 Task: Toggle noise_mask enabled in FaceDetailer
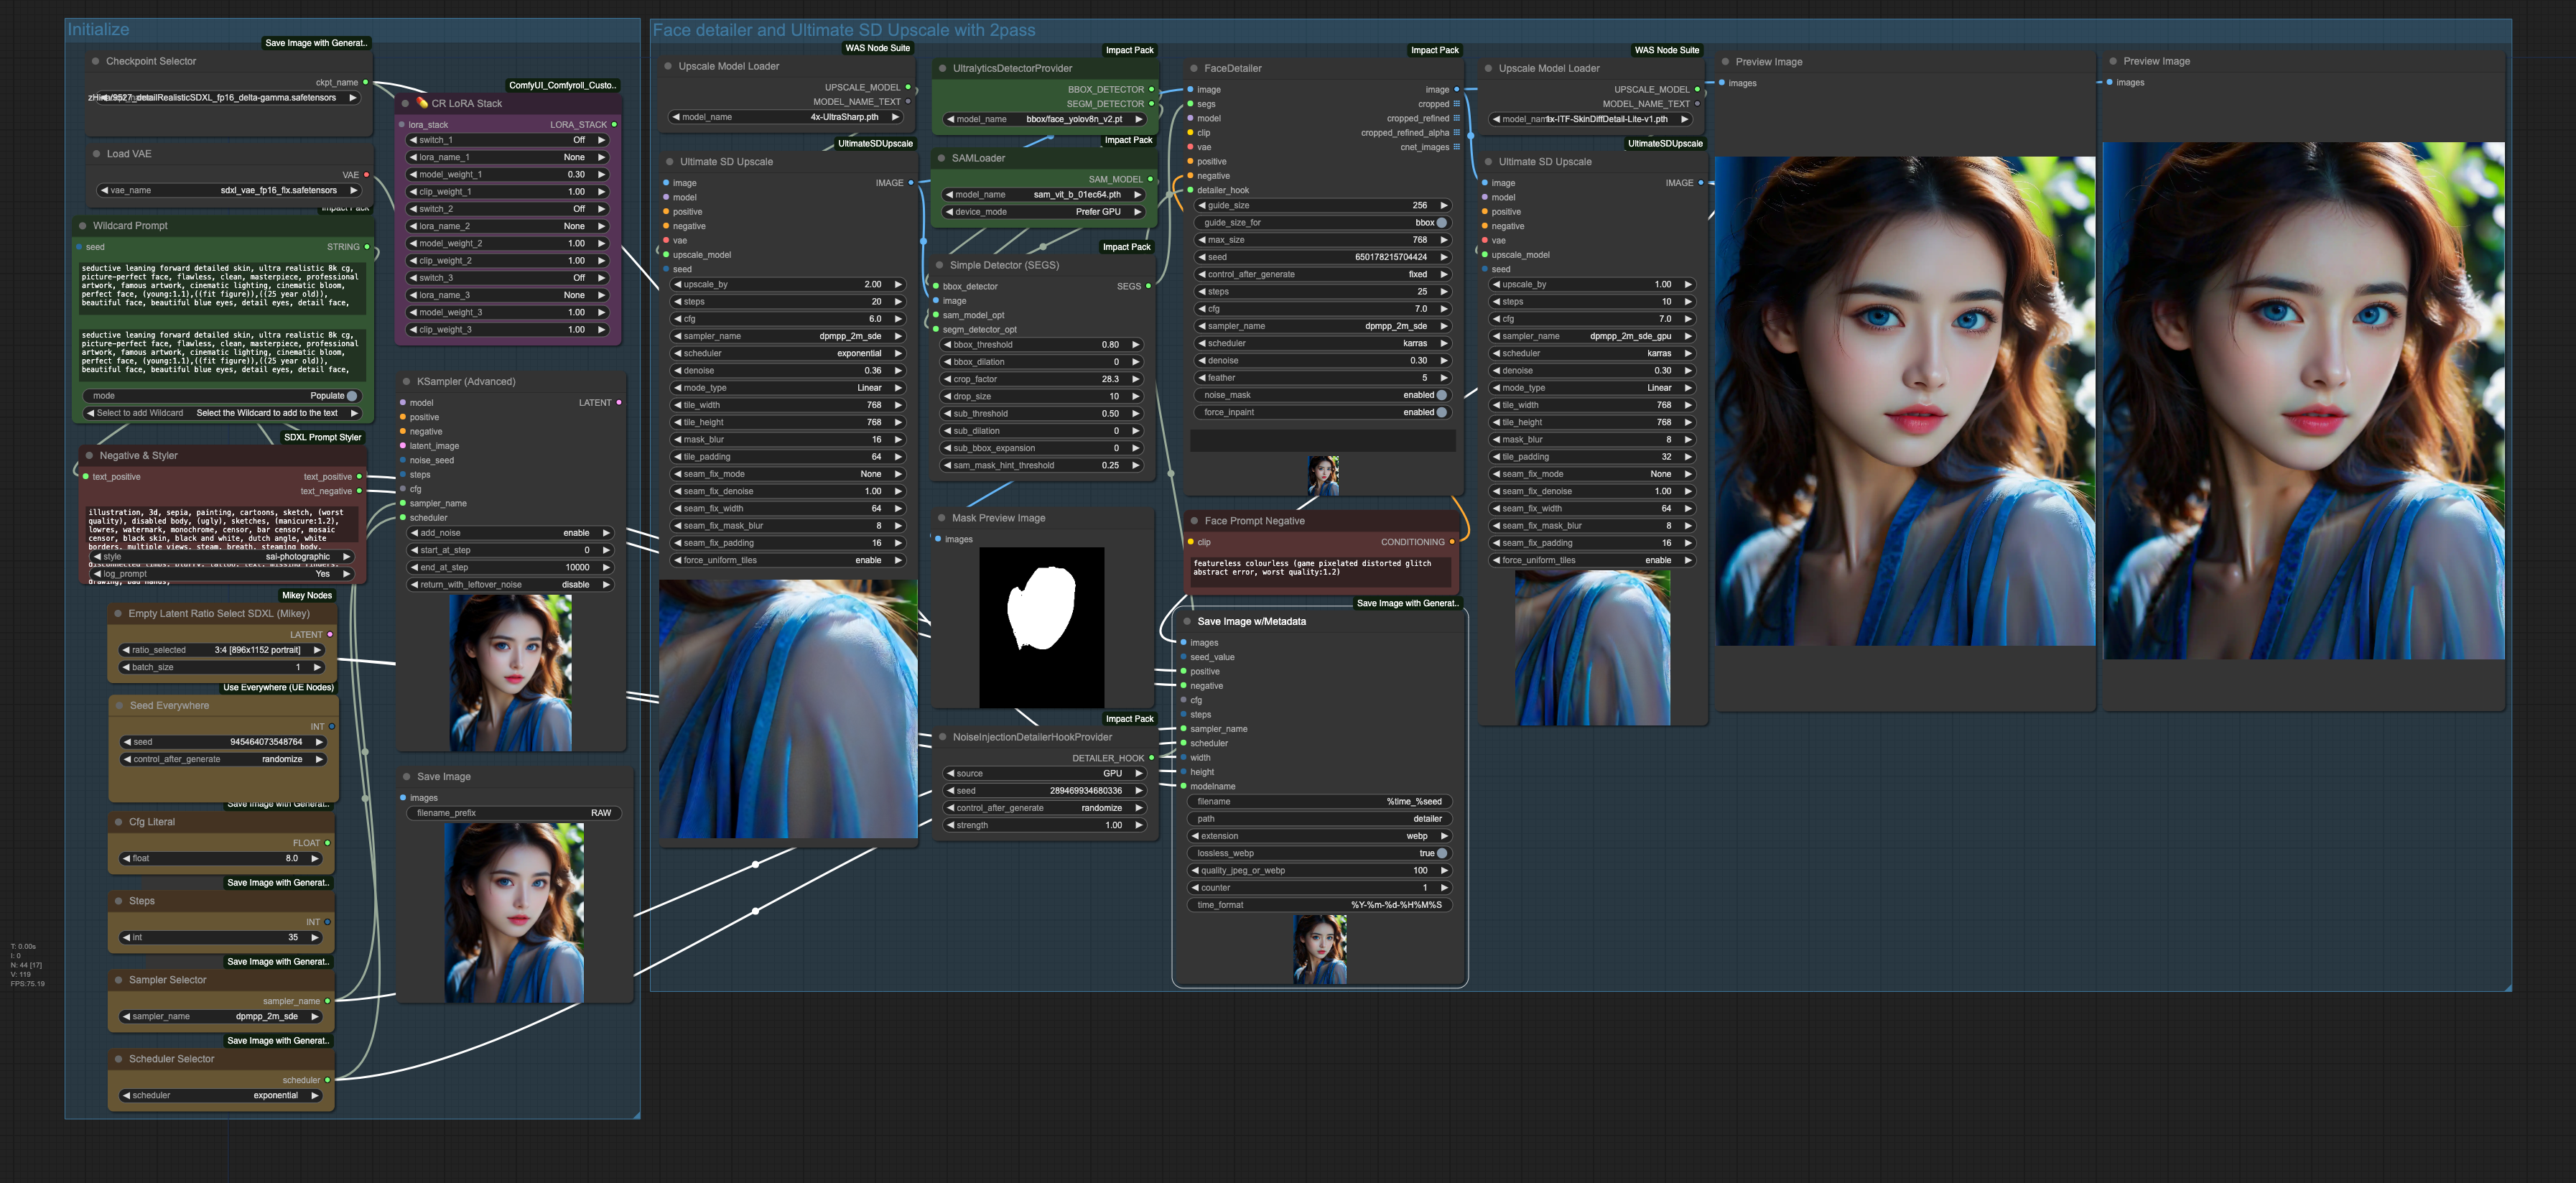(1441, 395)
